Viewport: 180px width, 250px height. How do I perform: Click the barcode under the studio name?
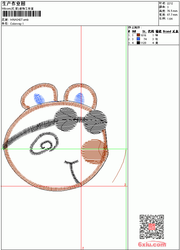point(21,14)
